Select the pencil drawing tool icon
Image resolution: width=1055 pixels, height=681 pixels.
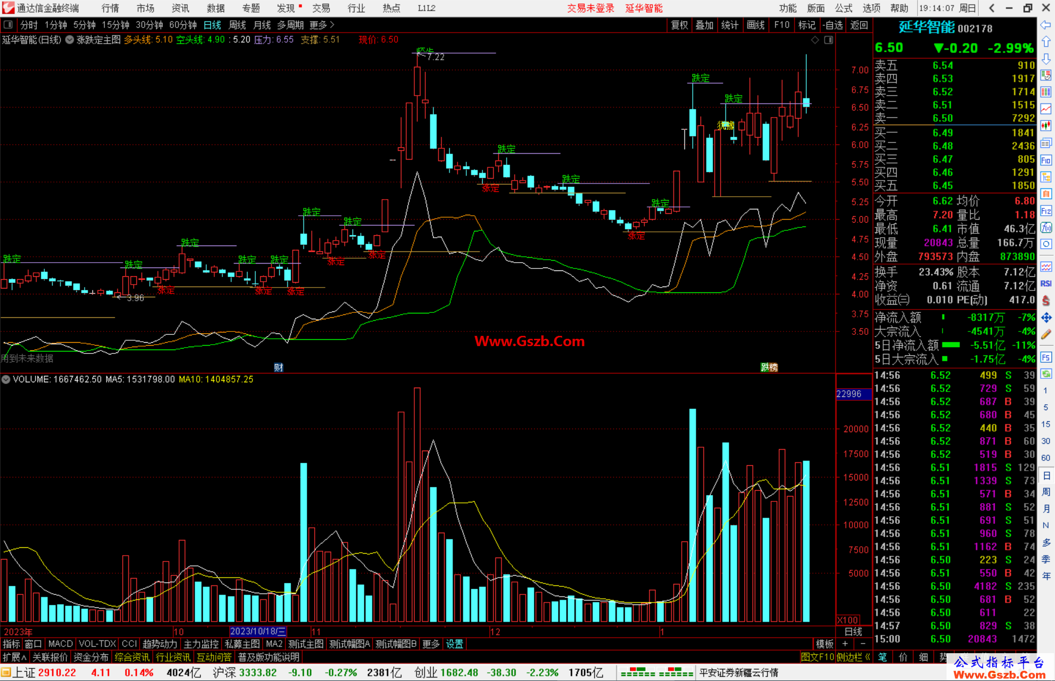point(1046,334)
